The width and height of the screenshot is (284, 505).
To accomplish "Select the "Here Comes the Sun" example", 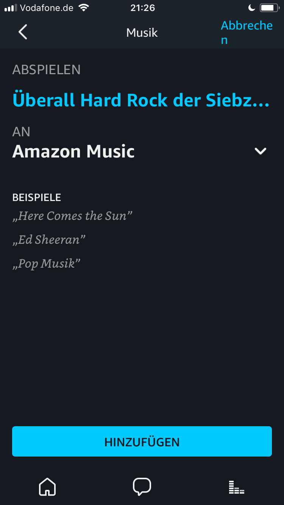I will point(72,216).
